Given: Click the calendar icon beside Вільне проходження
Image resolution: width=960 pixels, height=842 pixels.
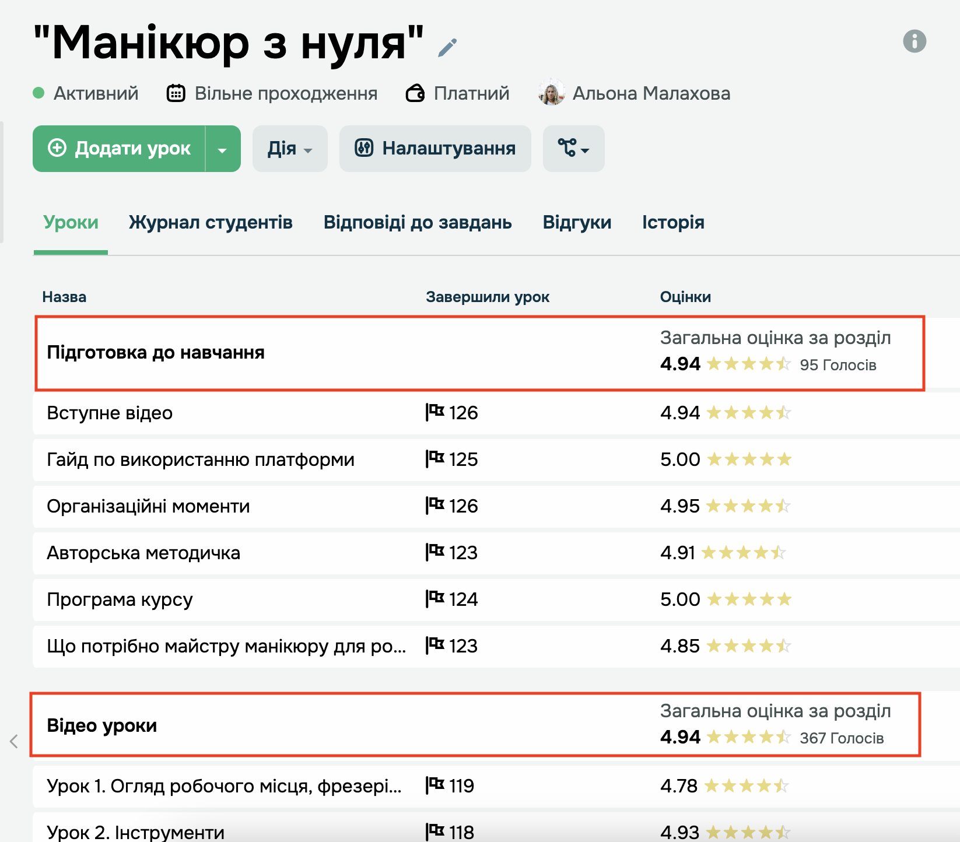Looking at the screenshot, I should click(176, 93).
